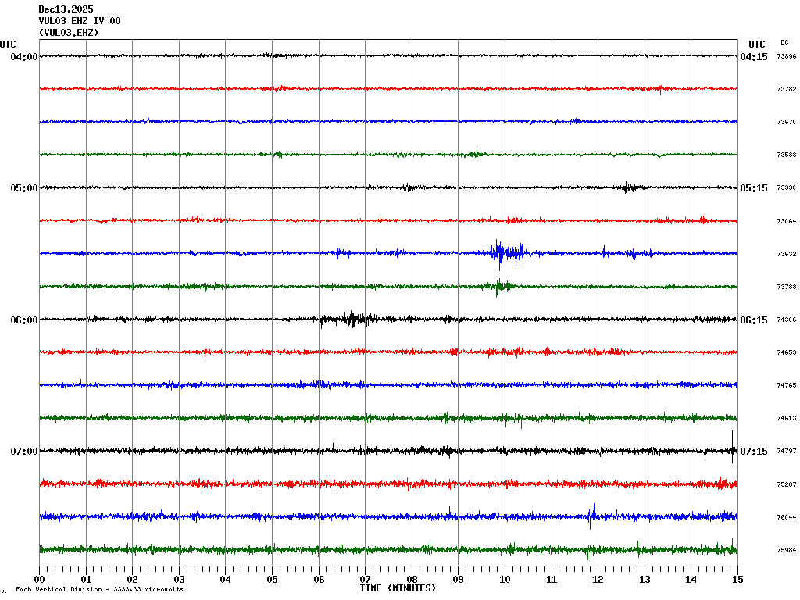Screen dimensions: 800x600
Task: Click the 04:00 UTC row label
Action: (23, 57)
